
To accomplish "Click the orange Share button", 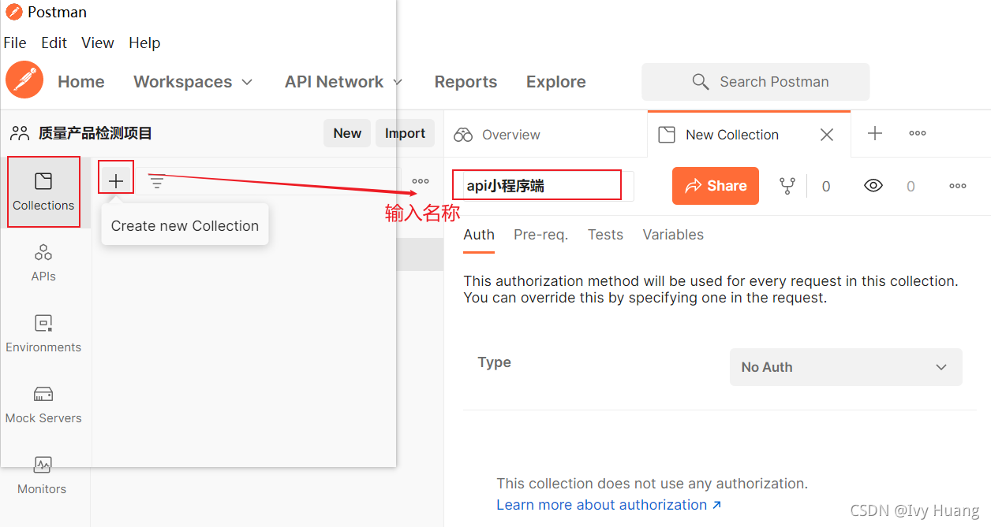I will [x=716, y=186].
